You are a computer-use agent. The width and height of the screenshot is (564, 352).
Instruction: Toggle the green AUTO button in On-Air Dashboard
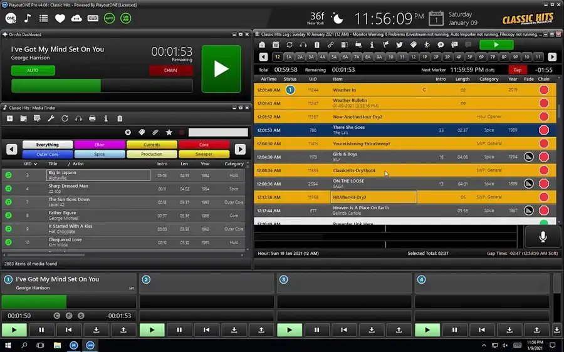pos(33,70)
